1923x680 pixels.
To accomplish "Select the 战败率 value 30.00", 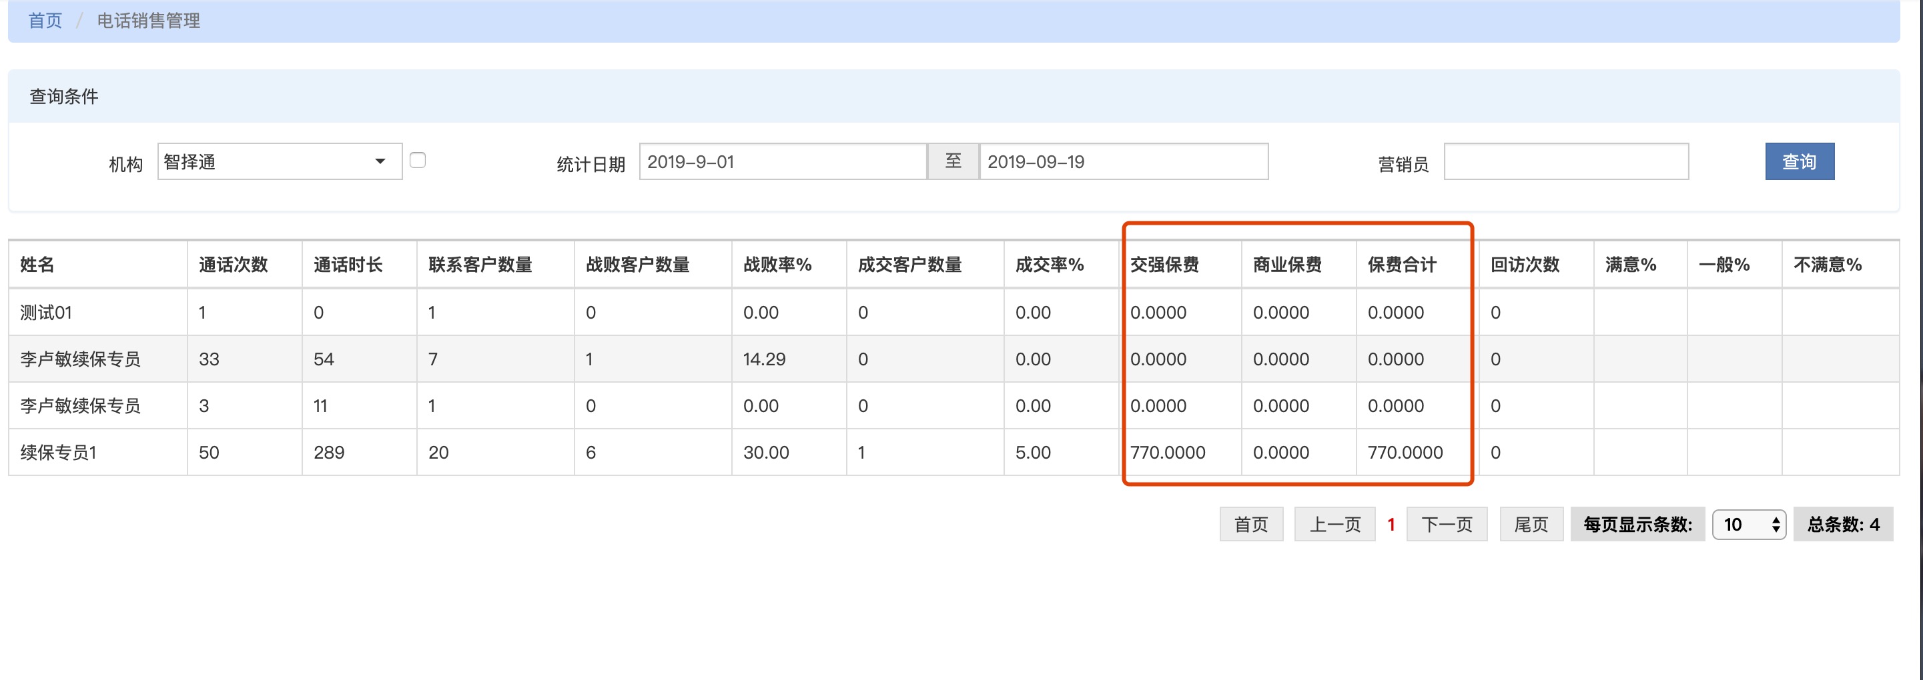I will coord(766,452).
